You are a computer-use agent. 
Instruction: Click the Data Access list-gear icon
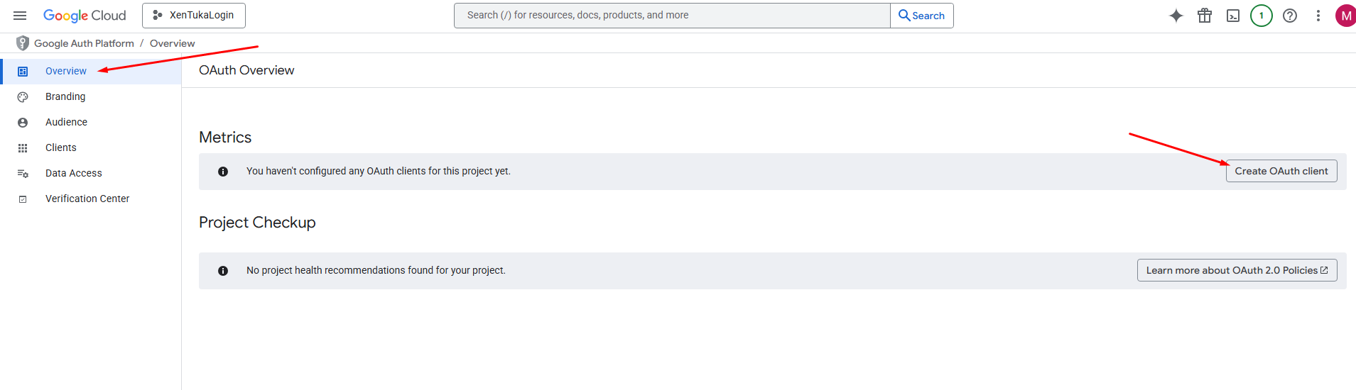pos(23,174)
